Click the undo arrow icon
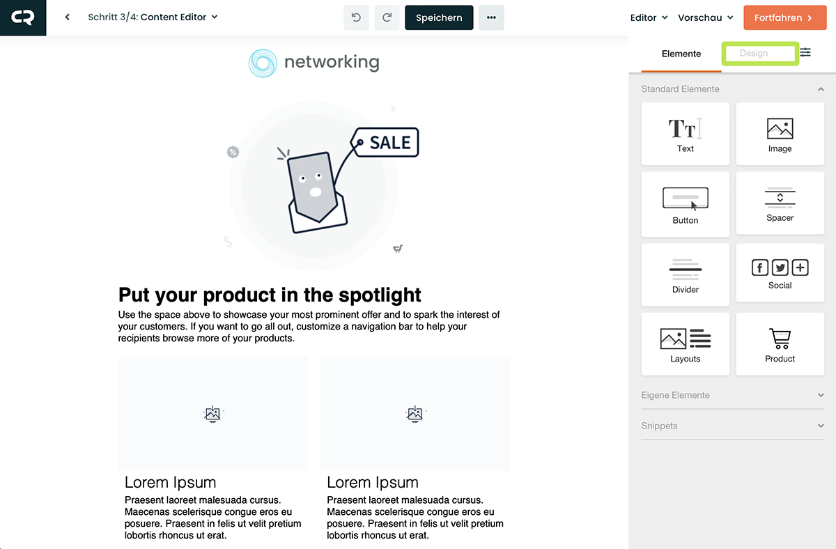Image resolution: width=836 pixels, height=549 pixels. click(x=356, y=17)
